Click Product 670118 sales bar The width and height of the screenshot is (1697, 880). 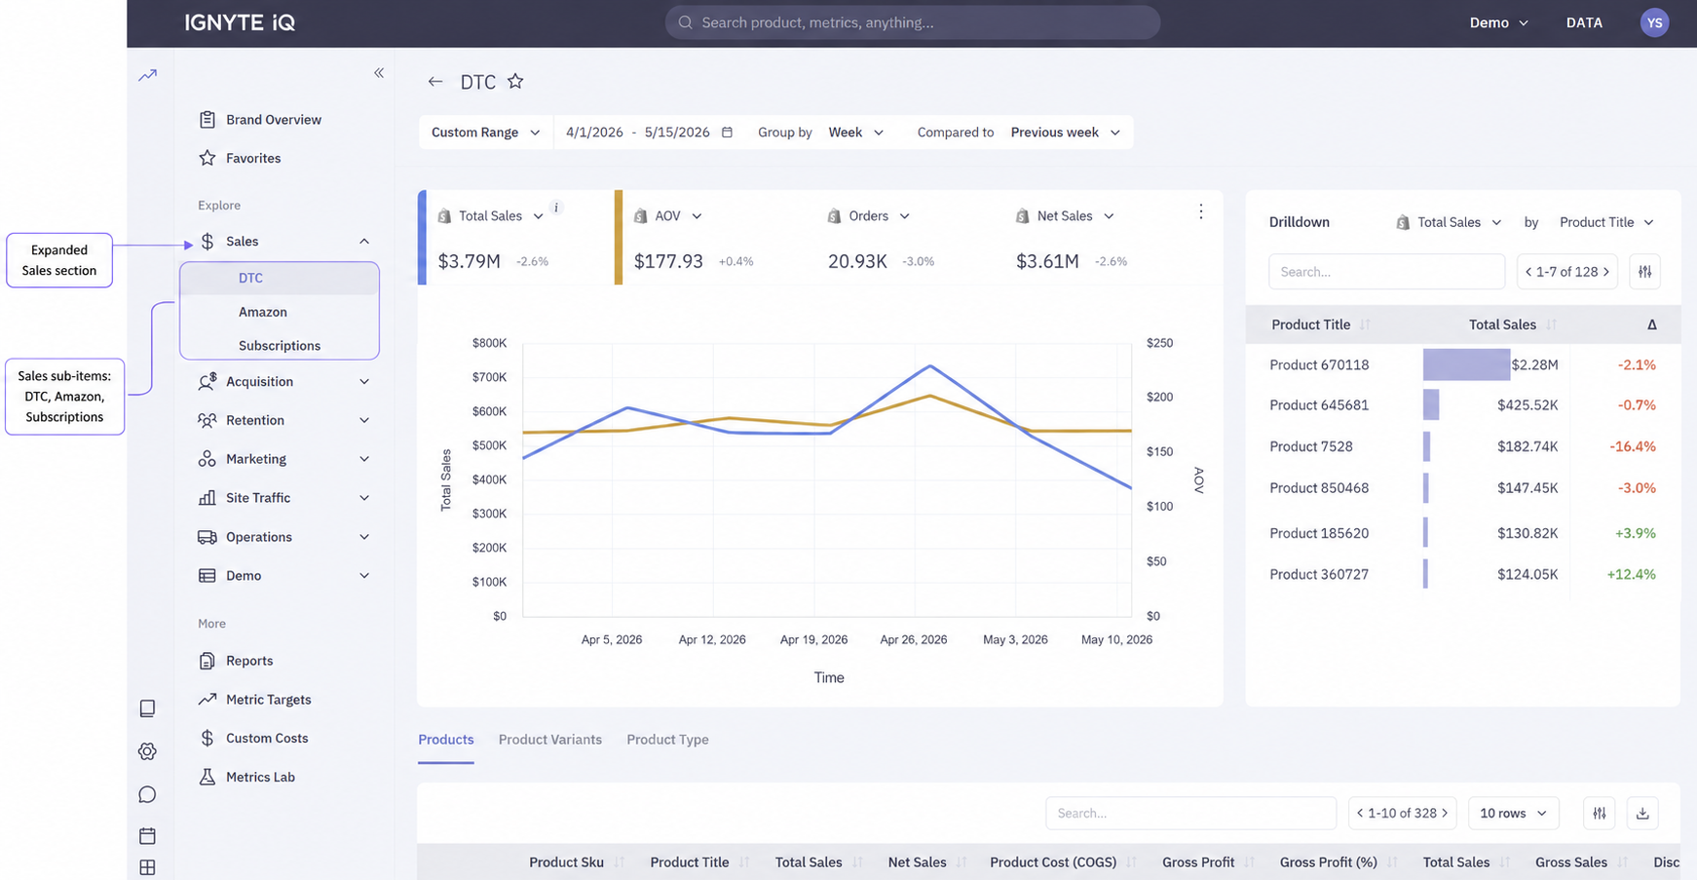click(x=1466, y=364)
